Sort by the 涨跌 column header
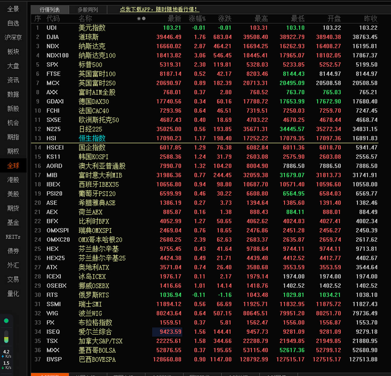The height and width of the screenshot is (376, 391). [225, 19]
